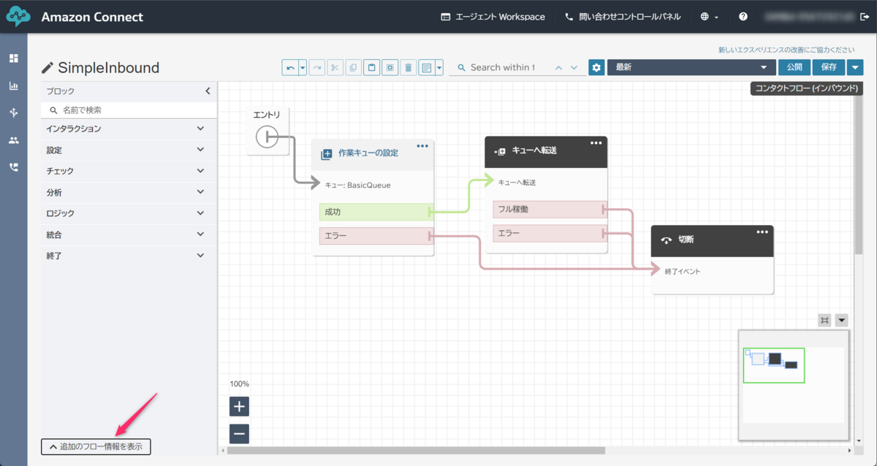Open the notes dropdown arrow

pyautogui.click(x=439, y=68)
